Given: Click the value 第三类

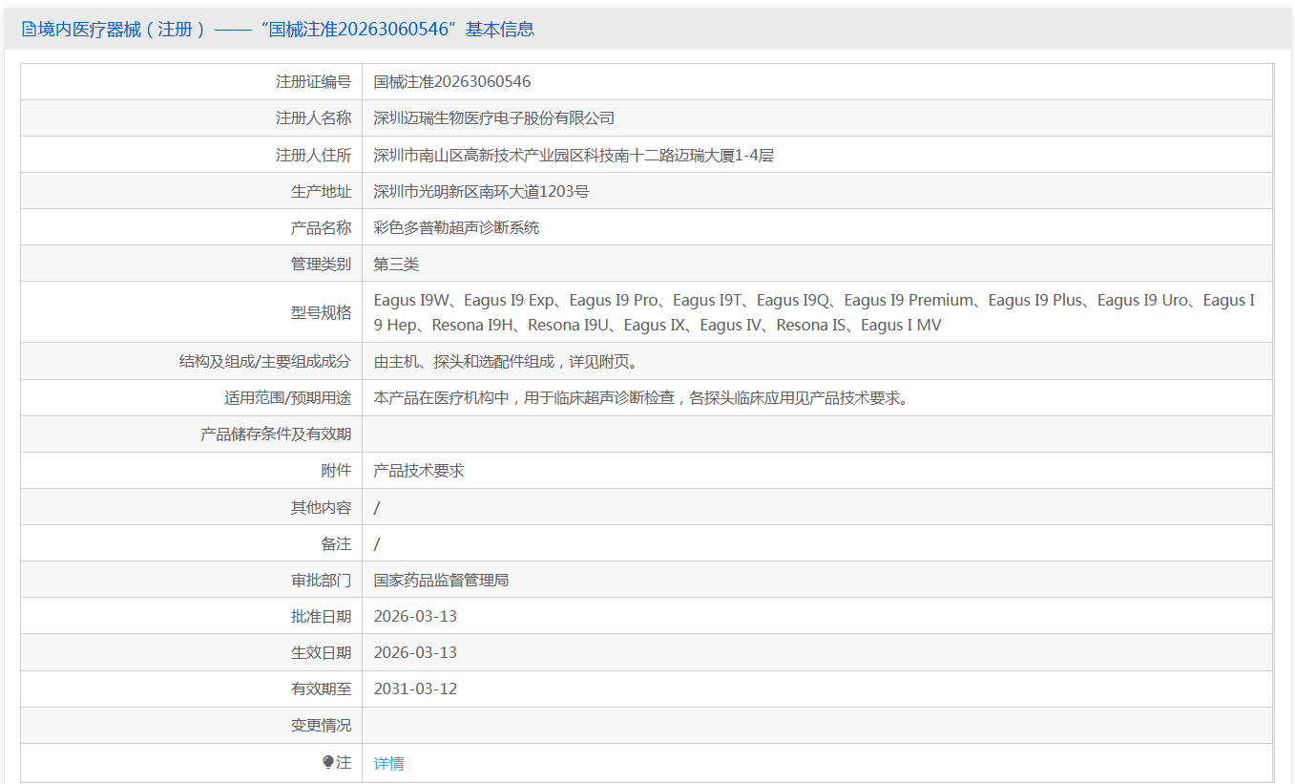Looking at the screenshot, I should pyautogui.click(x=396, y=264).
